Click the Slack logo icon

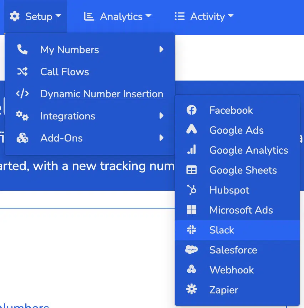tap(192, 230)
